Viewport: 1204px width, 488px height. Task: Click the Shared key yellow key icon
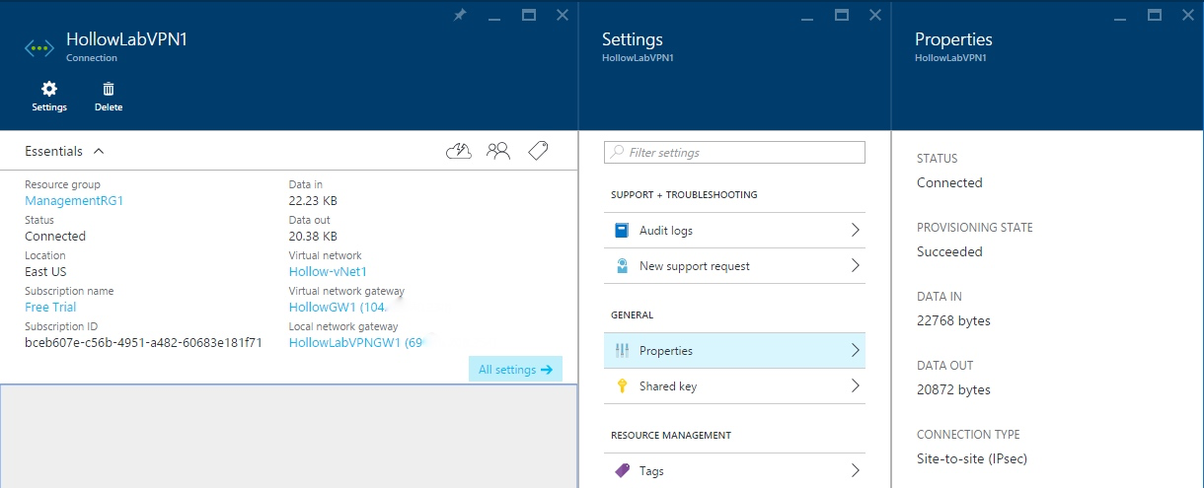(x=622, y=386)
